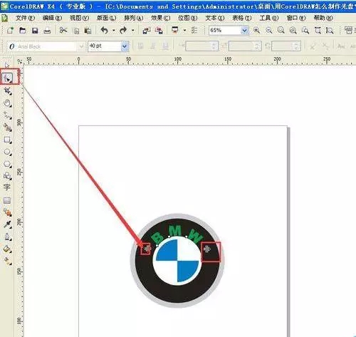The height and width of the screenshot is (337, 356).
Task: Open a file with folder icon
Action: pyautogui.click(x=23, y=30)
